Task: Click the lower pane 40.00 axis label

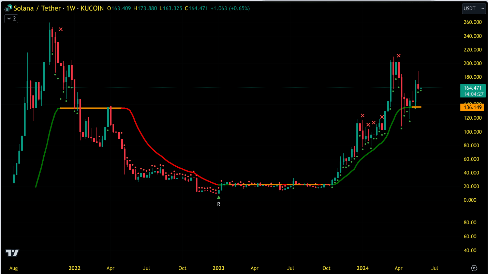Action: click(x=470, y=250)
